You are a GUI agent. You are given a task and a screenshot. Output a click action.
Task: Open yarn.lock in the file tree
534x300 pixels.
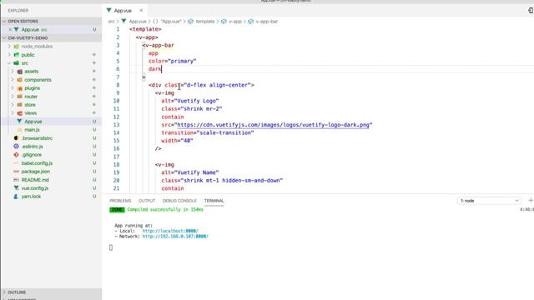(31, 197)
